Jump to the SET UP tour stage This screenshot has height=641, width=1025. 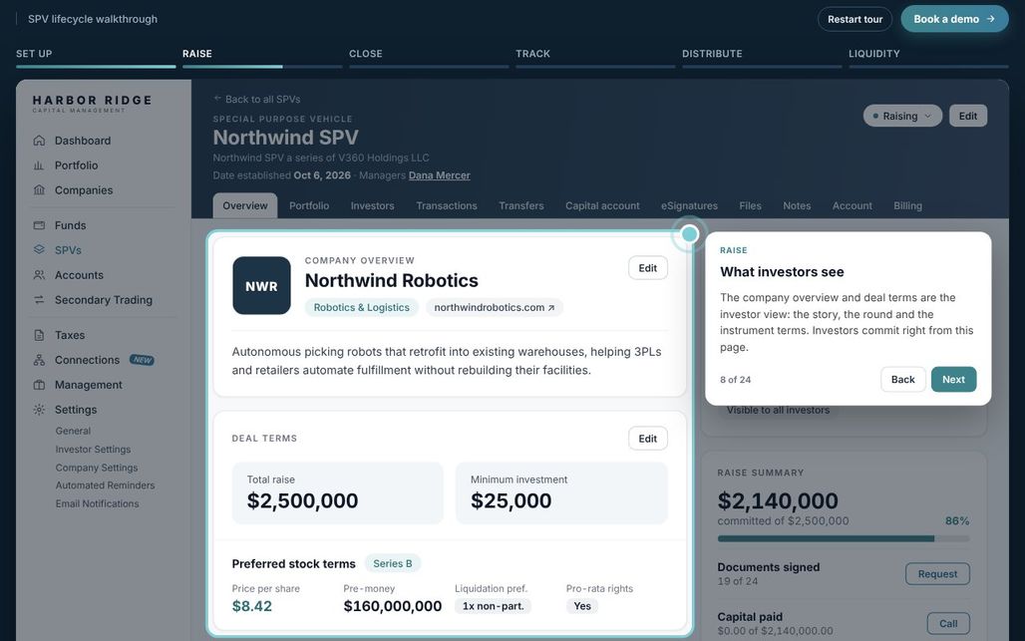pyautogui.click(x=96, y=56)
